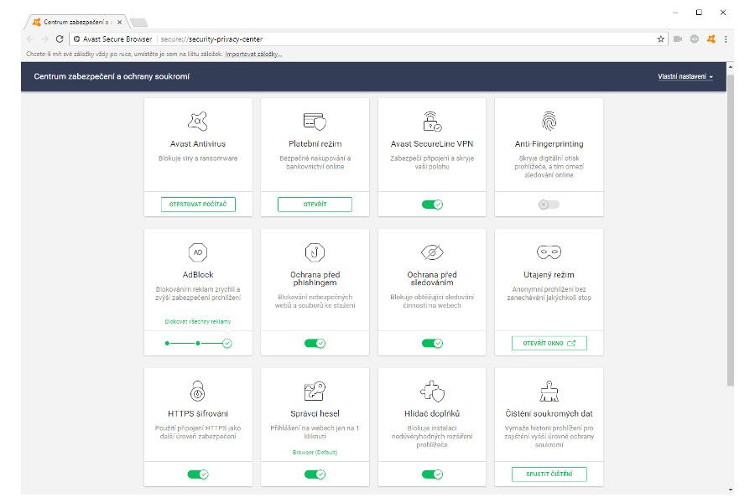Click the Čištění soukromých dat brush icon
Screen dimensions: 755x503
click(549, 391)
